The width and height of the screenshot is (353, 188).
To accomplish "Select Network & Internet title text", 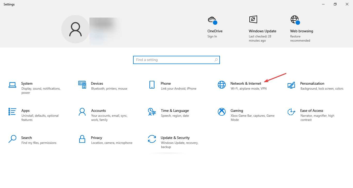I will tap(246, 83).
